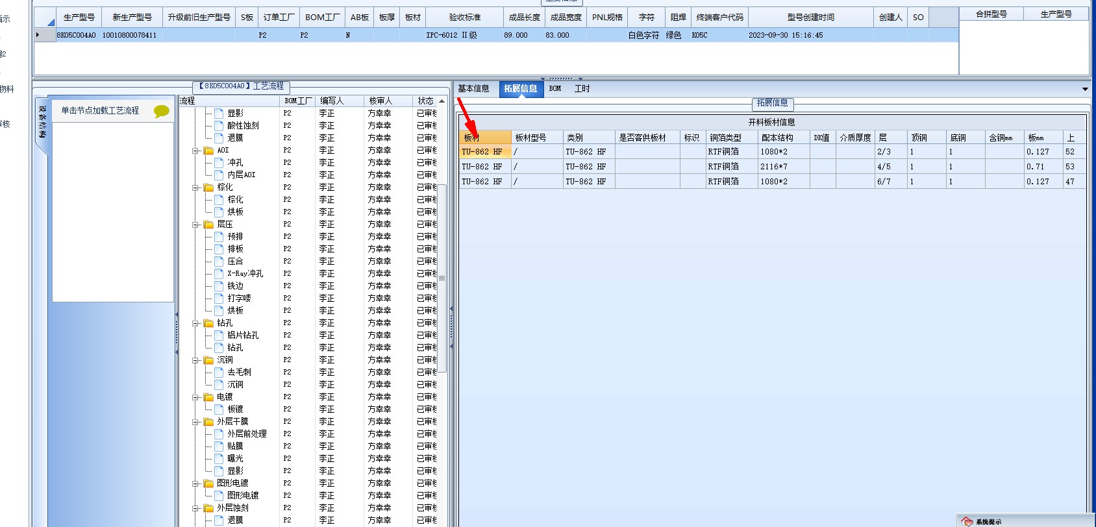Screen dimensions: 1096x527
Task: Click the 合拼型号 column header
Action: tap(991, 14)
